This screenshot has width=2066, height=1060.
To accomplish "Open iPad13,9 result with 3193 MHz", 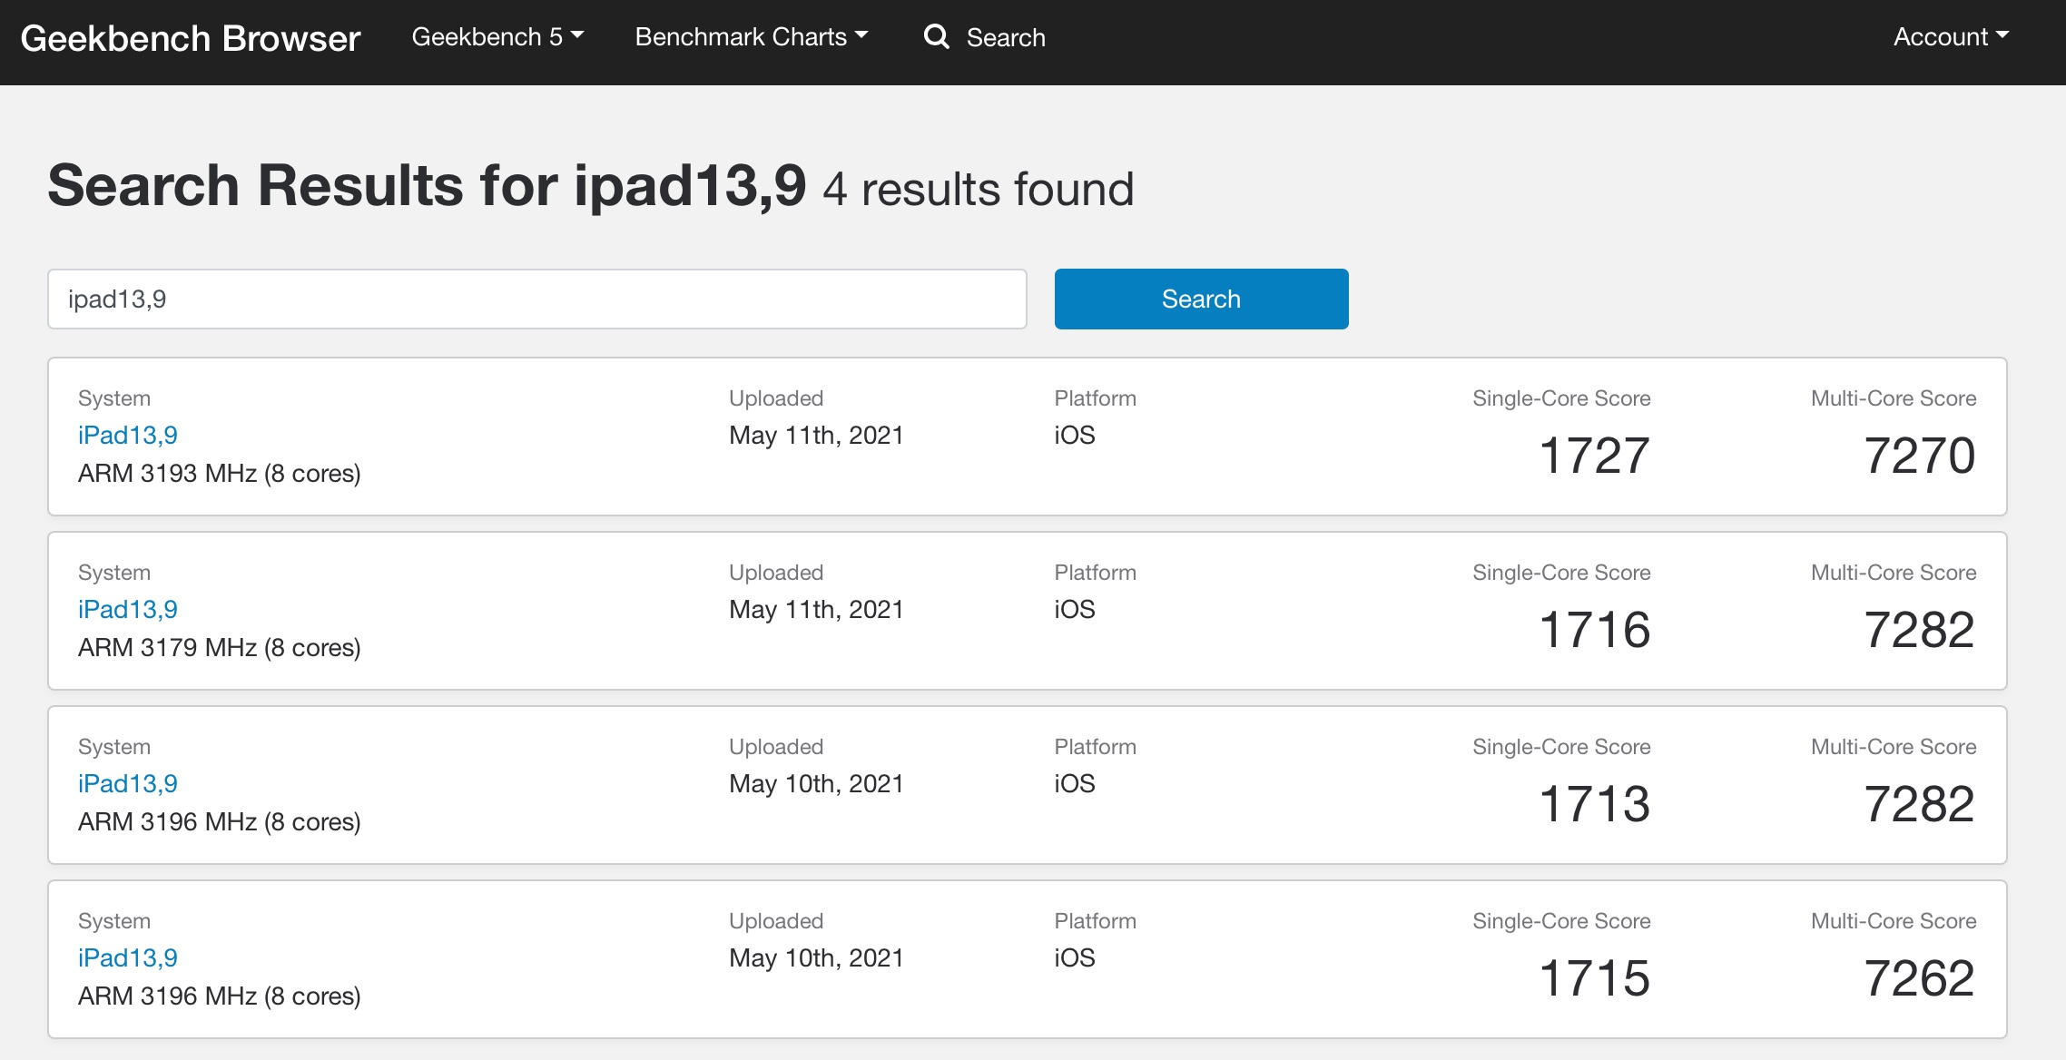I will (x=128, y=436).
